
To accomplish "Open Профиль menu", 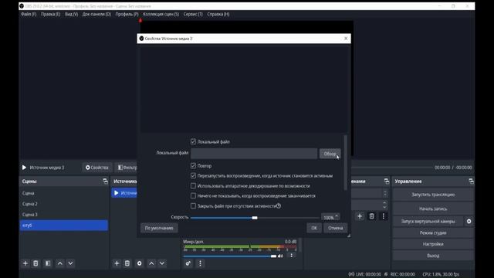I will pos(127,14).
